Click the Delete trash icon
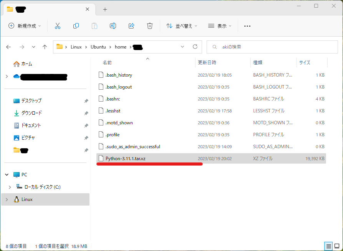The height and width of the screenshot is (251, 343). pos(149,26)
